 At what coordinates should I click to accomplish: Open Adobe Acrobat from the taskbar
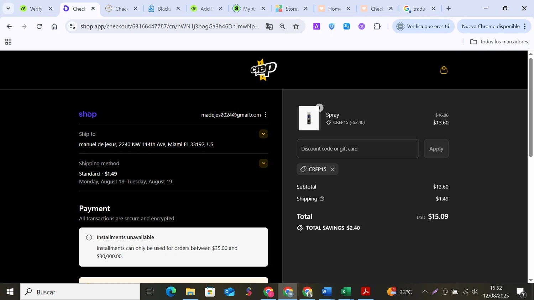click(366, 292)
